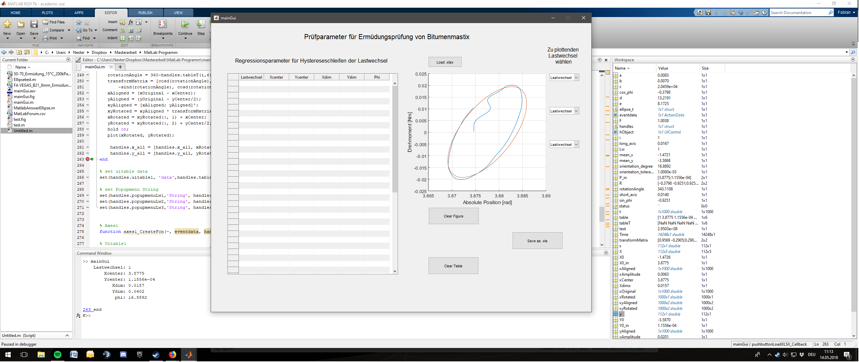Image resolution: width=859 pixels, height=362 pixels.
Task: Toggle breakpoint dash at line 259
Action: (87, 135)
